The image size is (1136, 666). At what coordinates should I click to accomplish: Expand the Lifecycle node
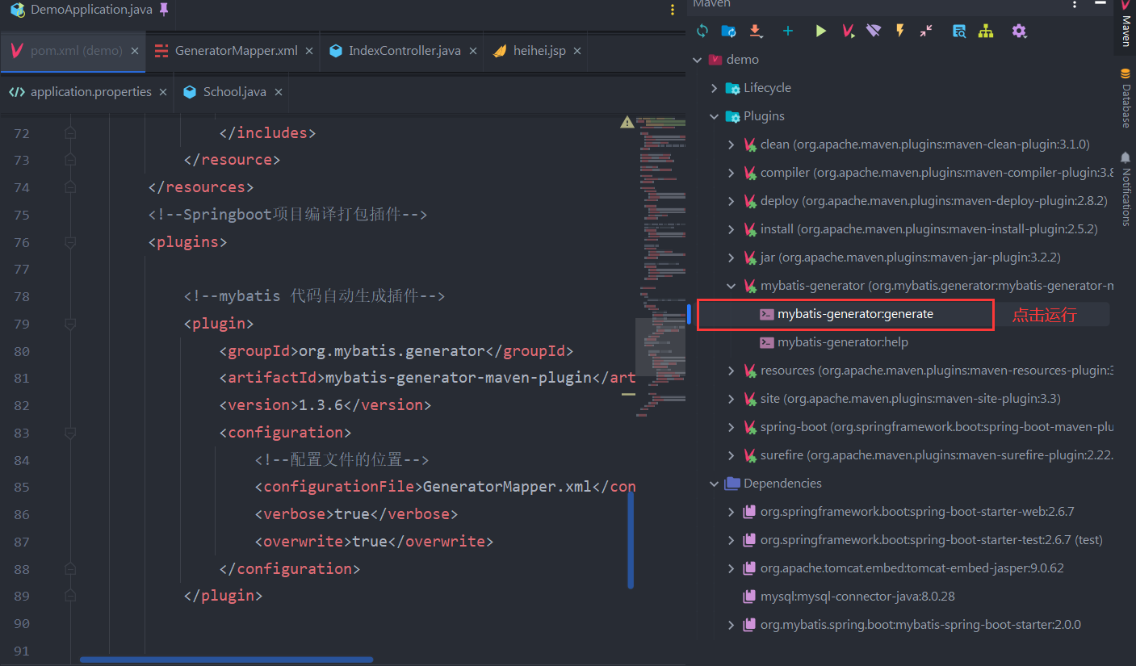pos(714,88)
